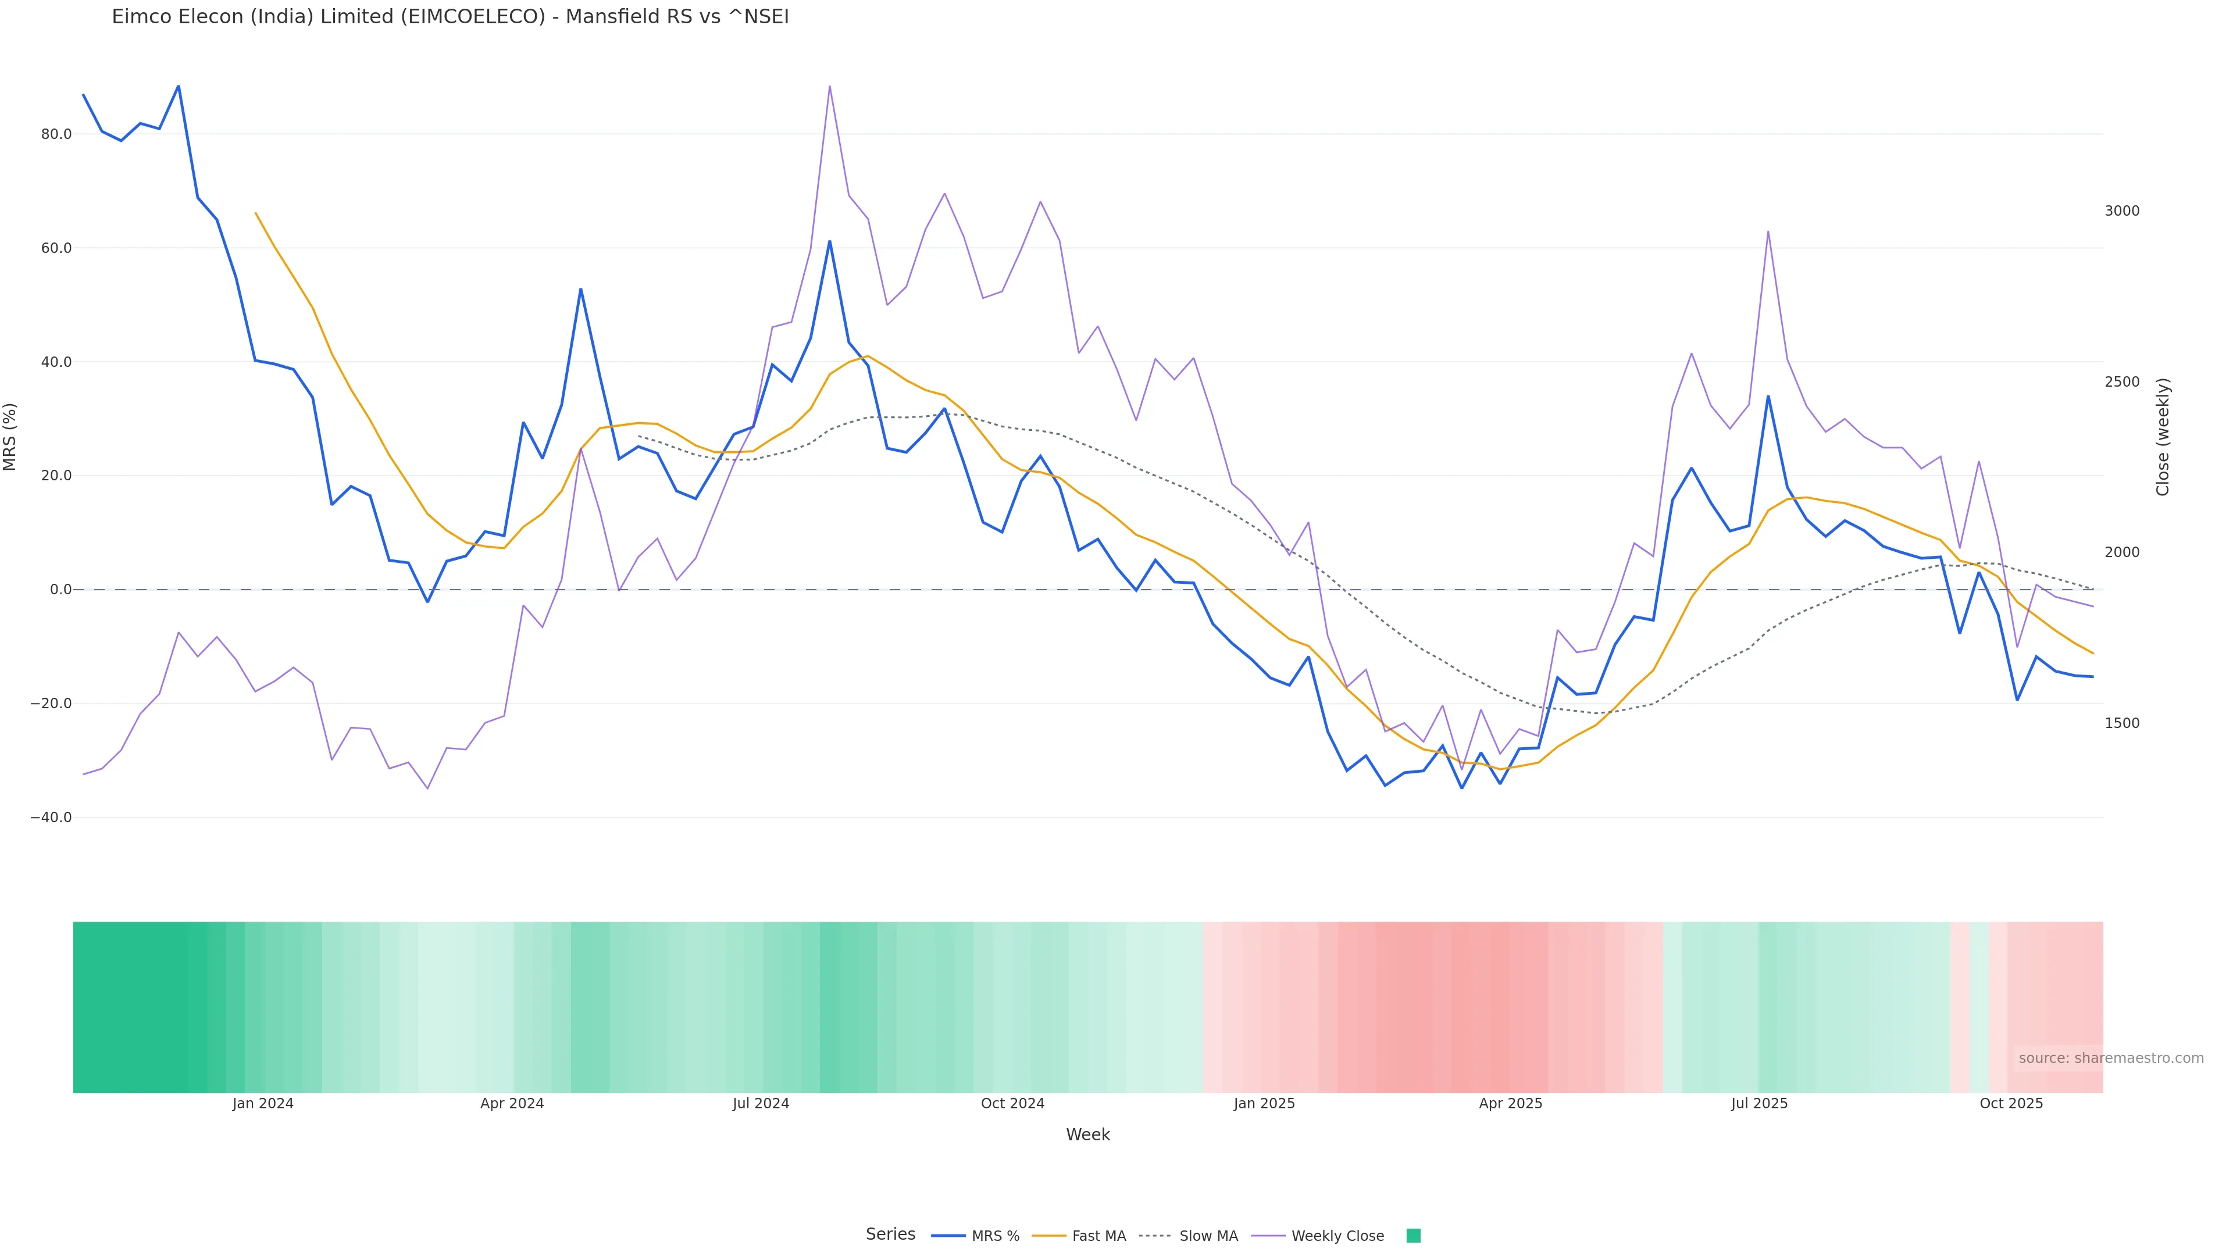Click the MRS (%) y-axis title

click(10, 437)
